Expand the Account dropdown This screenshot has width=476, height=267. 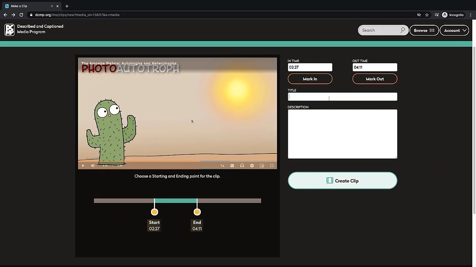[x=455, y=30]
